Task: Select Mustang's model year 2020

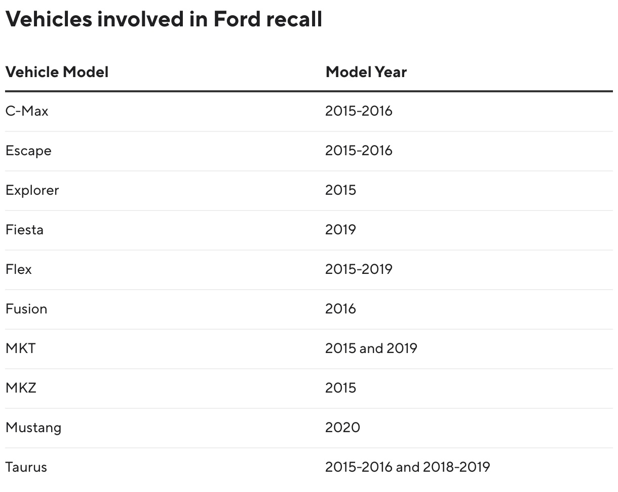Action: [x=342, y=428]
